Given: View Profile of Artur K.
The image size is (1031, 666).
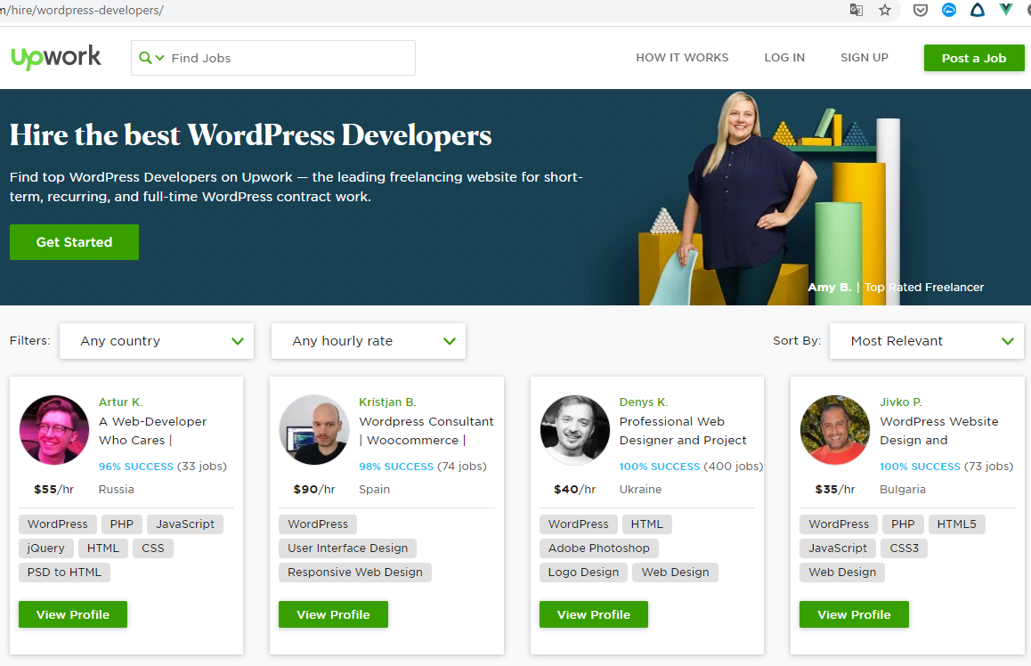Looking at the screenshot, I should click(73, 614).
